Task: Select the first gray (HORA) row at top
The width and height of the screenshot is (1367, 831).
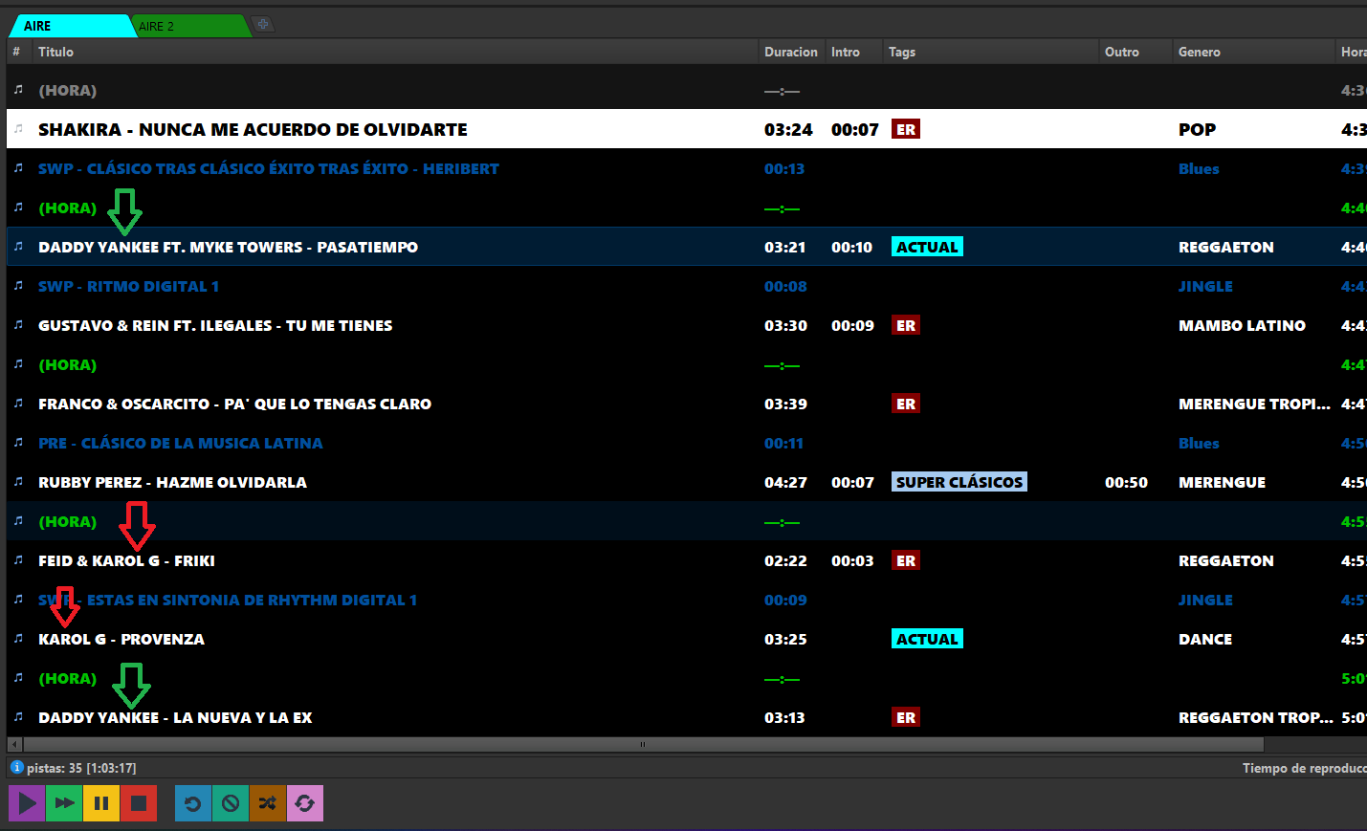Action: click(x=687, y=90)
